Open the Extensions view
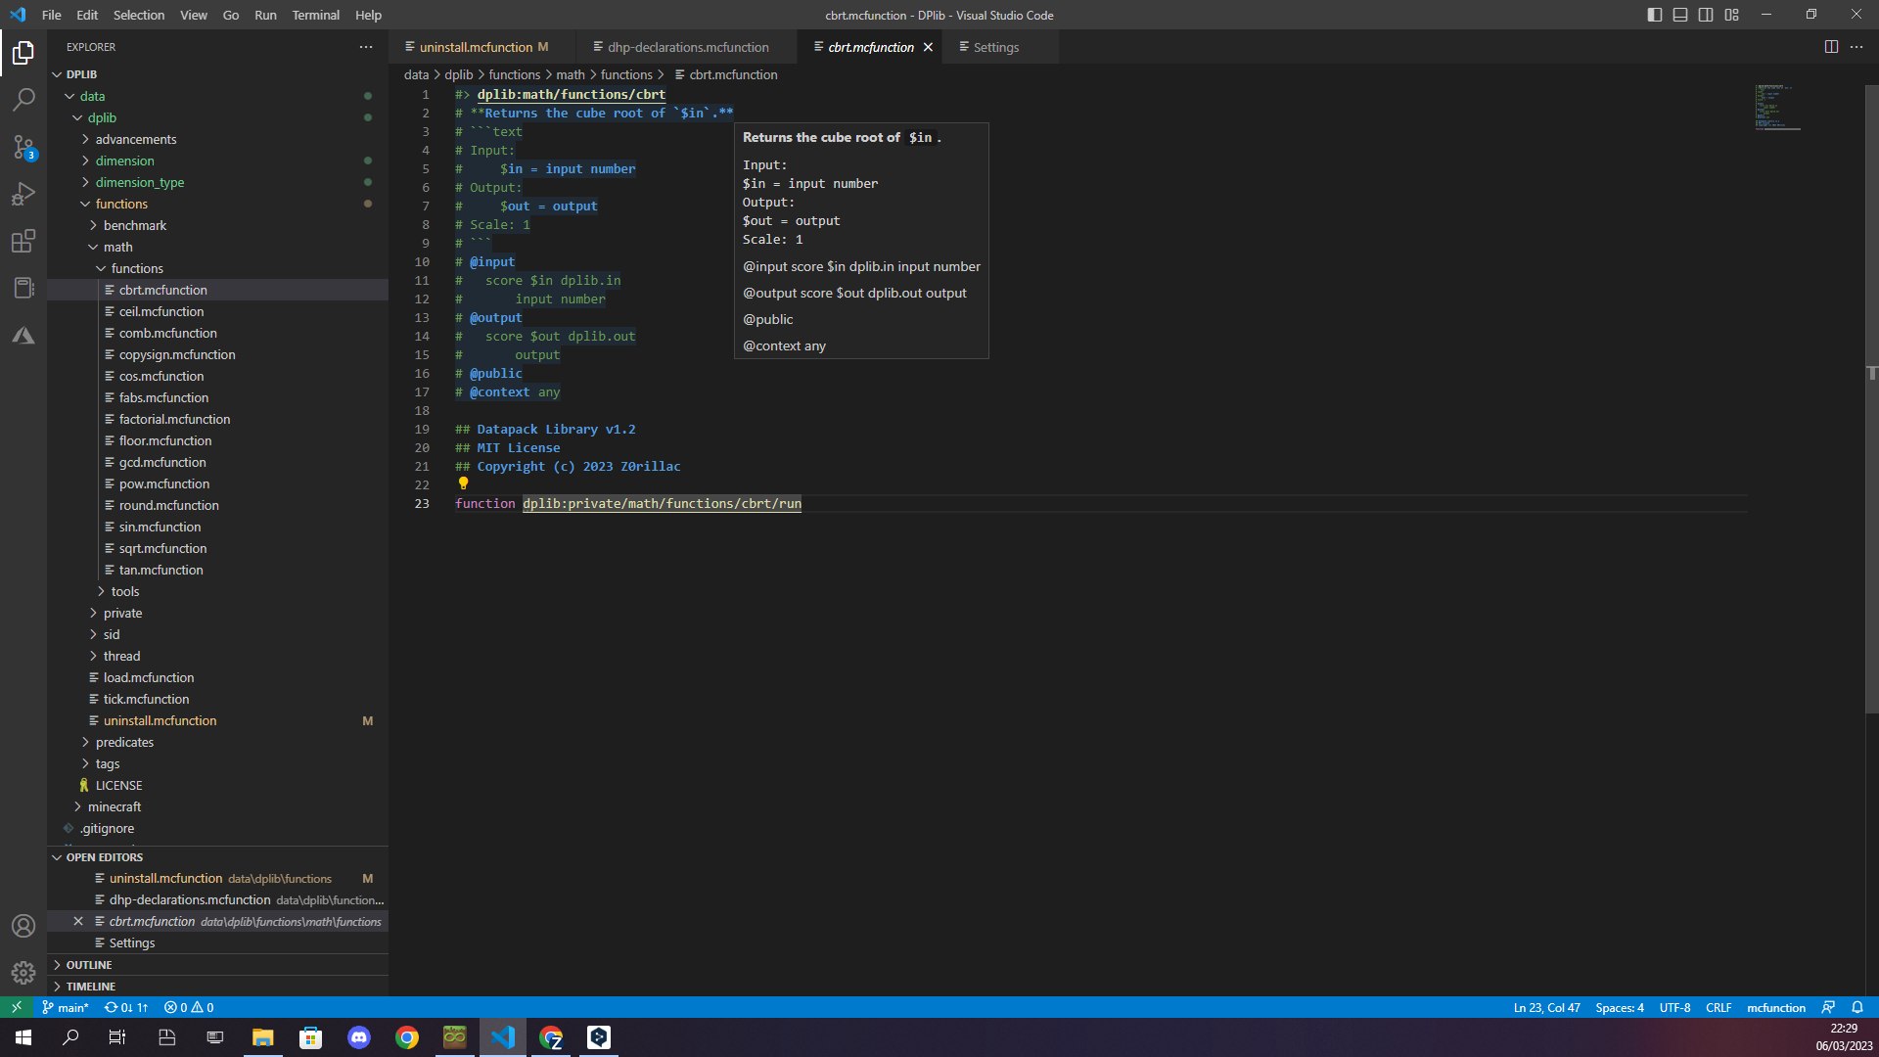The width and height of the screenshot is (1879, 1057). click(23, 241)
